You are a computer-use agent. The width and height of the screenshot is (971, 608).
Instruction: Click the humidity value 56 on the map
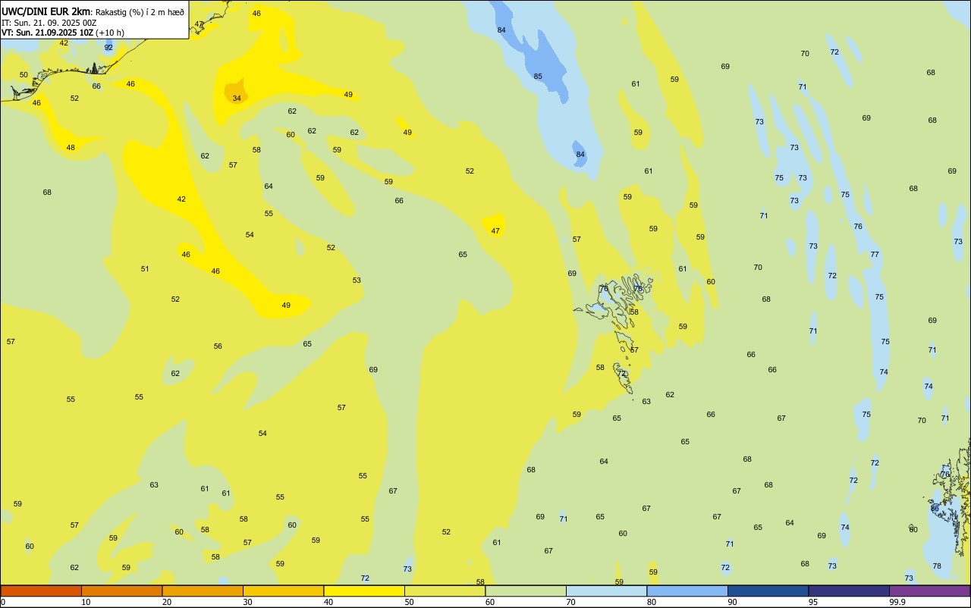[x=218, y=346]
